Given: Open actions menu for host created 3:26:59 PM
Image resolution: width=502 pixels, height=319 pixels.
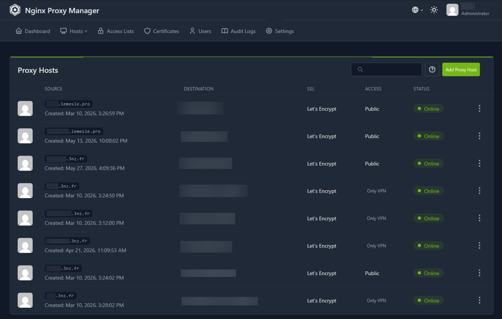Looking at the screenshot, I should pos(479,108).
